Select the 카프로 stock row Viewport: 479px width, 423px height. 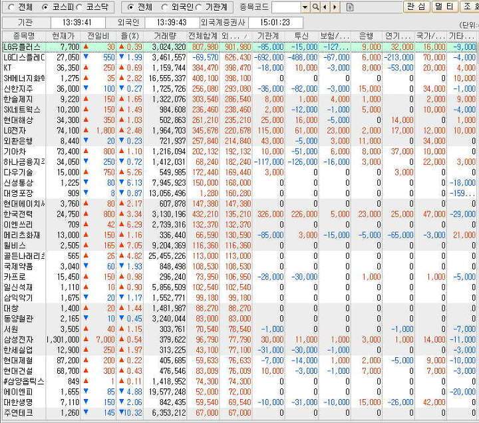(x=239, y=277)
